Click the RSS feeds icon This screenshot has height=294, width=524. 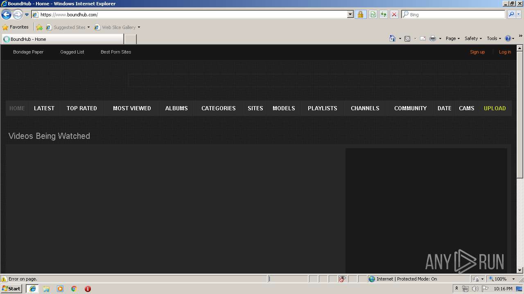click(x=407, y=38)
